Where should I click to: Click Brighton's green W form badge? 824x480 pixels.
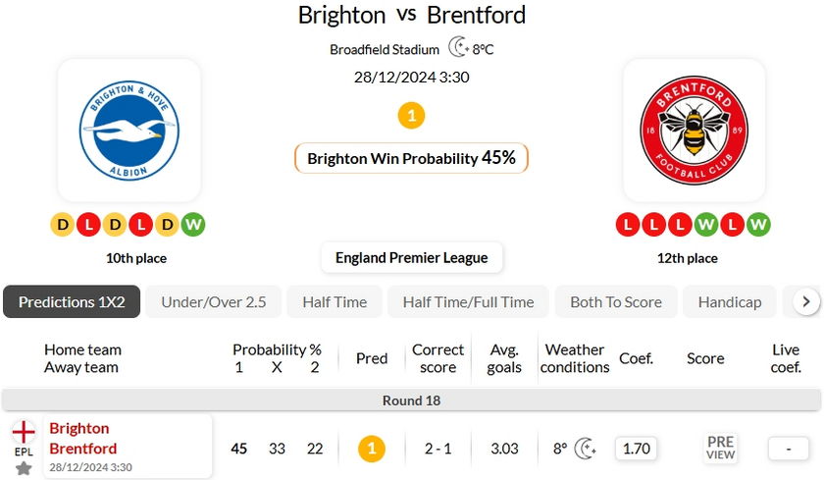click(193, 225)
